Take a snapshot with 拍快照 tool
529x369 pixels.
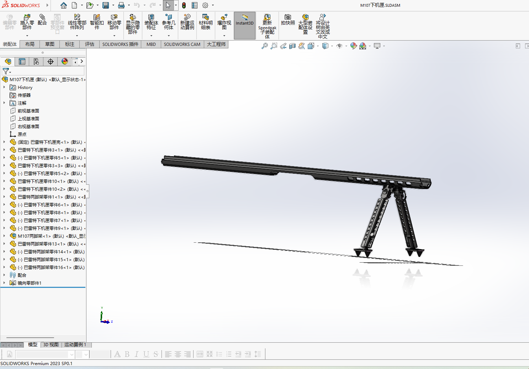click(x=288, y=20)
